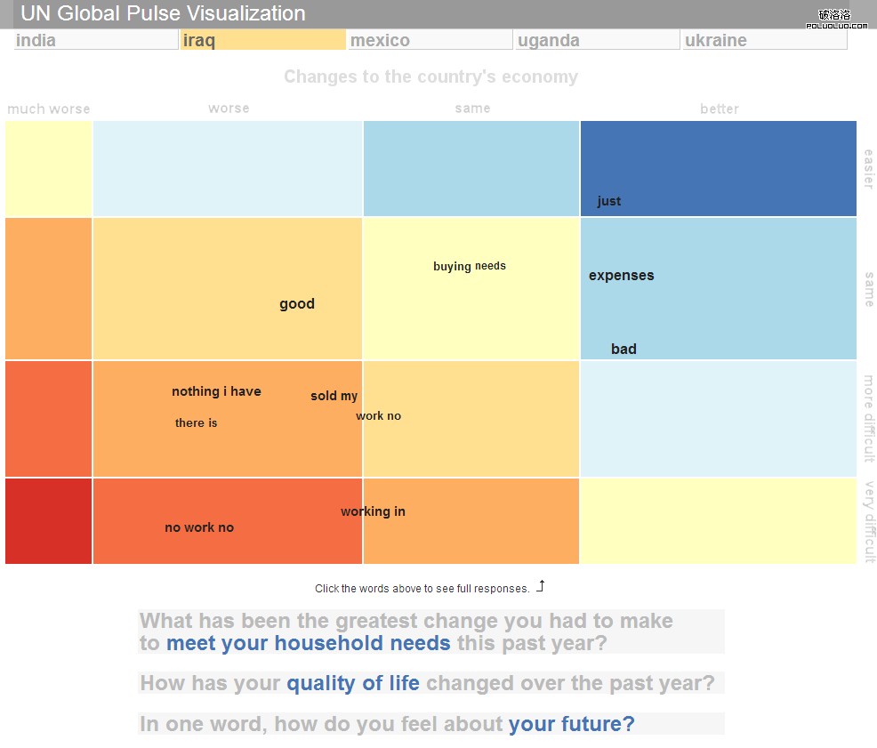Select the india country tab

[96, 40]
